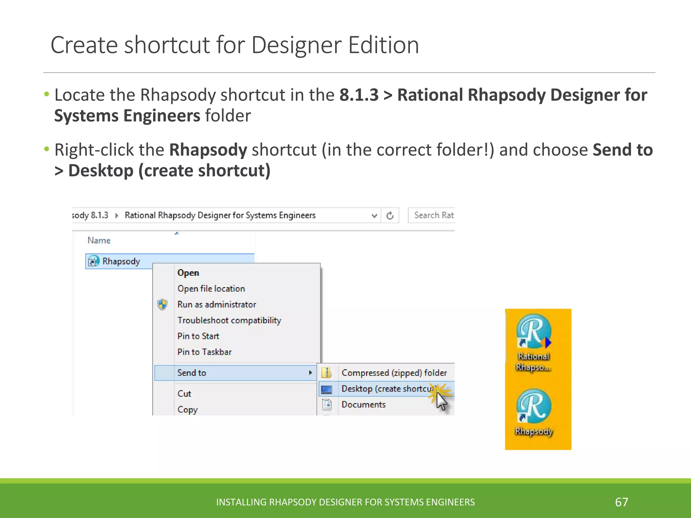Click the Rhapsody shortcut file icon
This screenshot has width=691, height=518.
(x=93, y=261)
